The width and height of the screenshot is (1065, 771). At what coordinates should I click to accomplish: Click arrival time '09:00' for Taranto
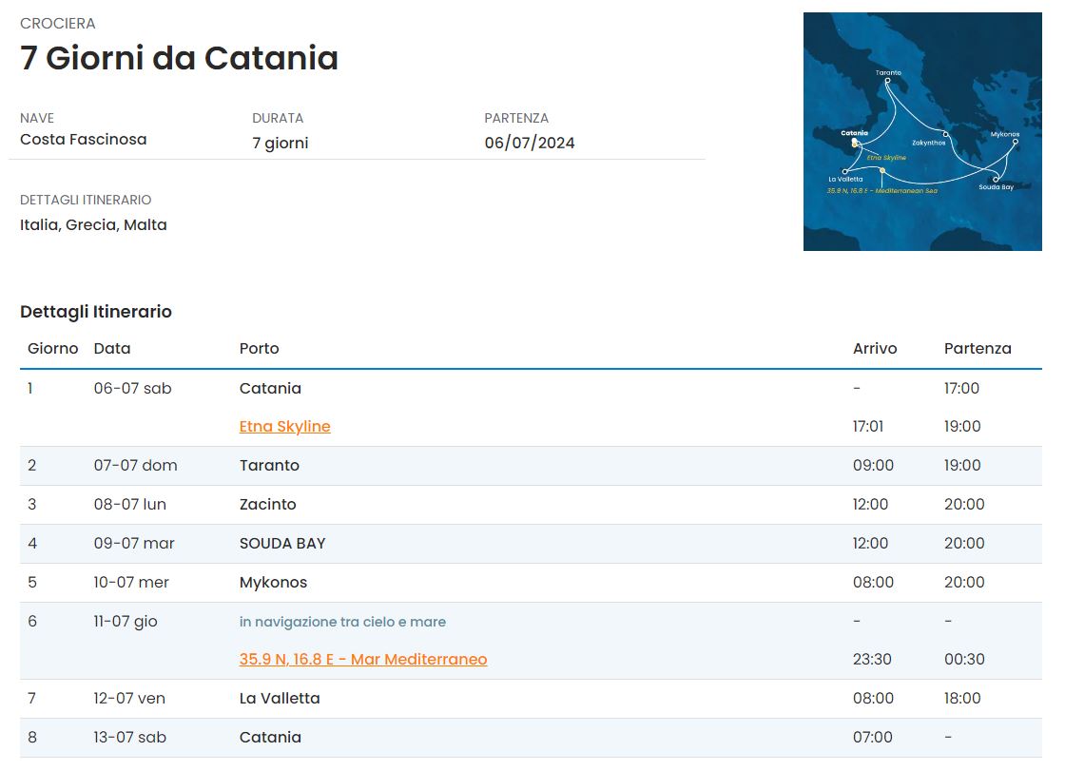[874, 465]
